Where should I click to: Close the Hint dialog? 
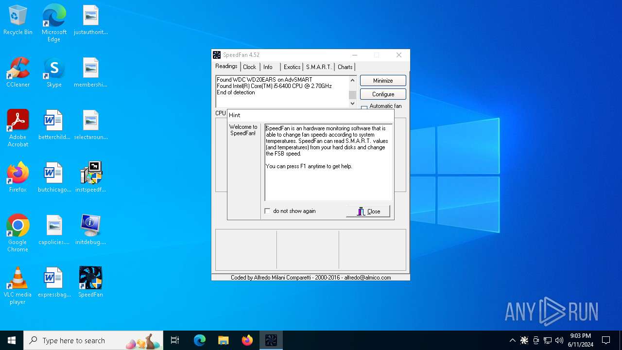[x=368, y=211]
